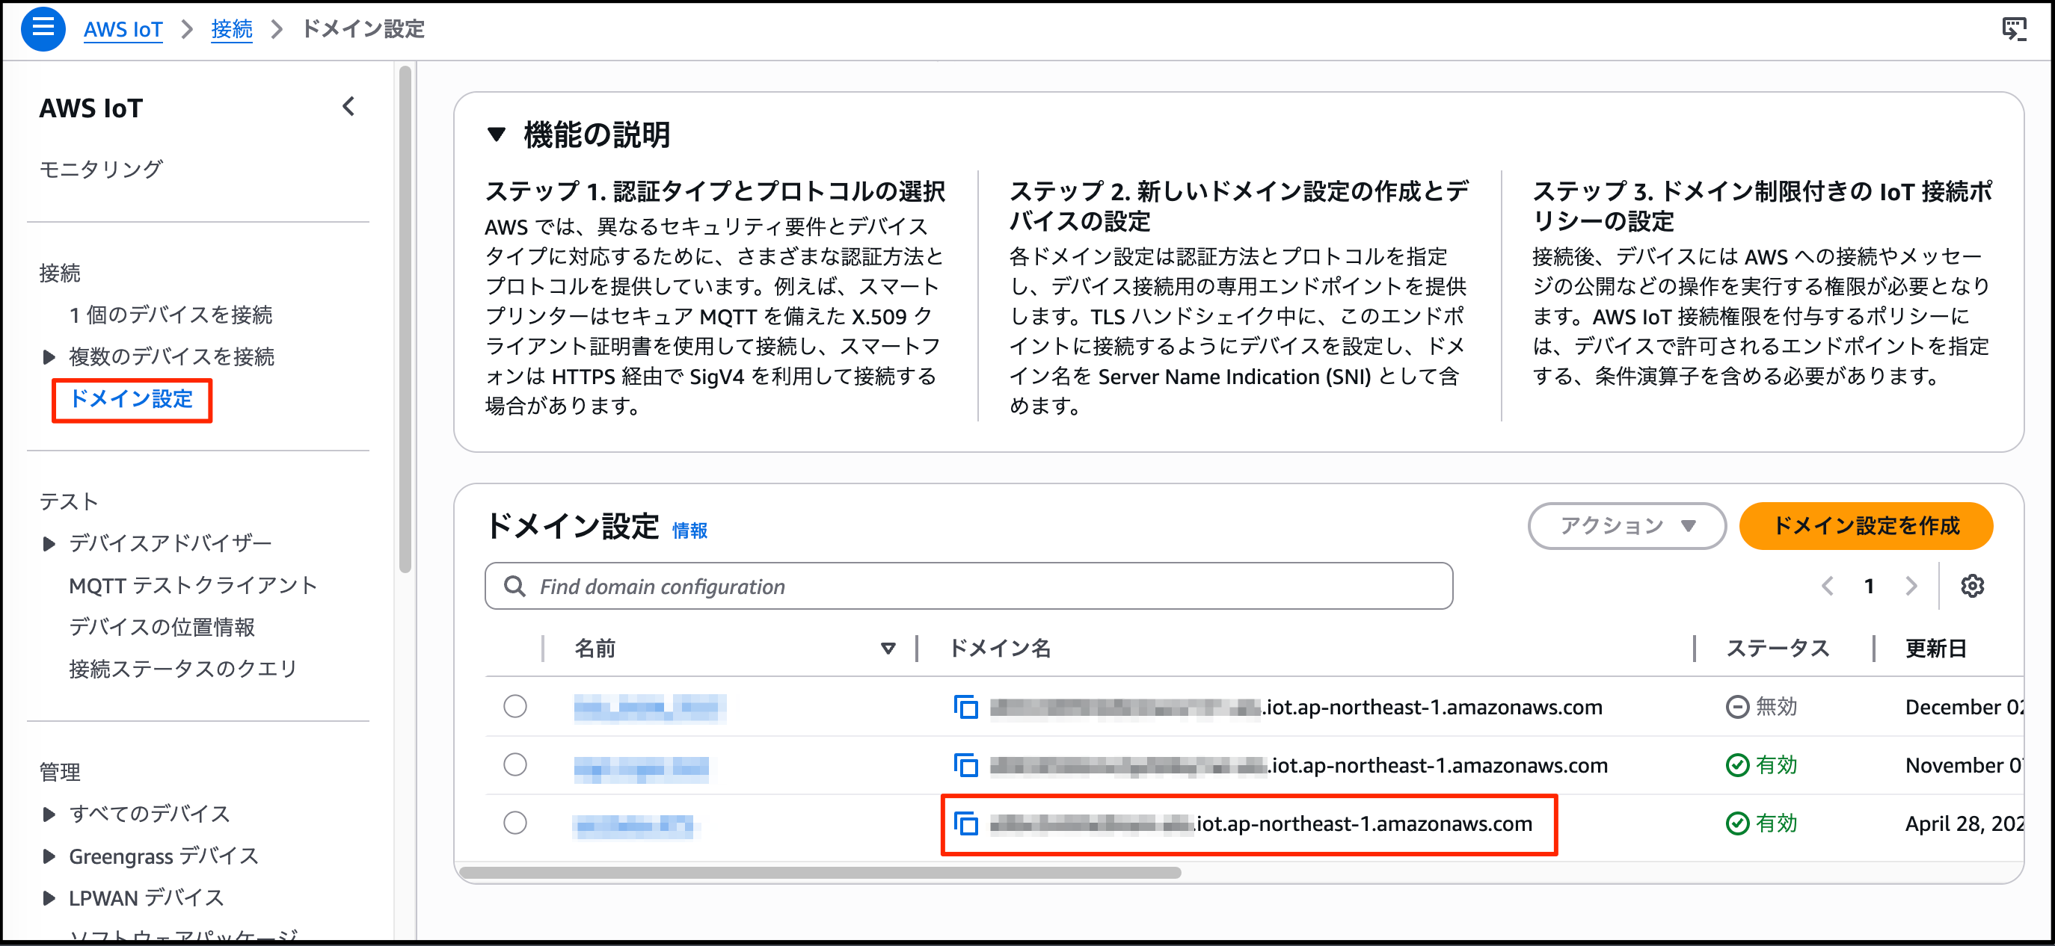Screen dimensions: 2055x946
Task: Go to next page arrow in pagination
Action: (1911, 586)
